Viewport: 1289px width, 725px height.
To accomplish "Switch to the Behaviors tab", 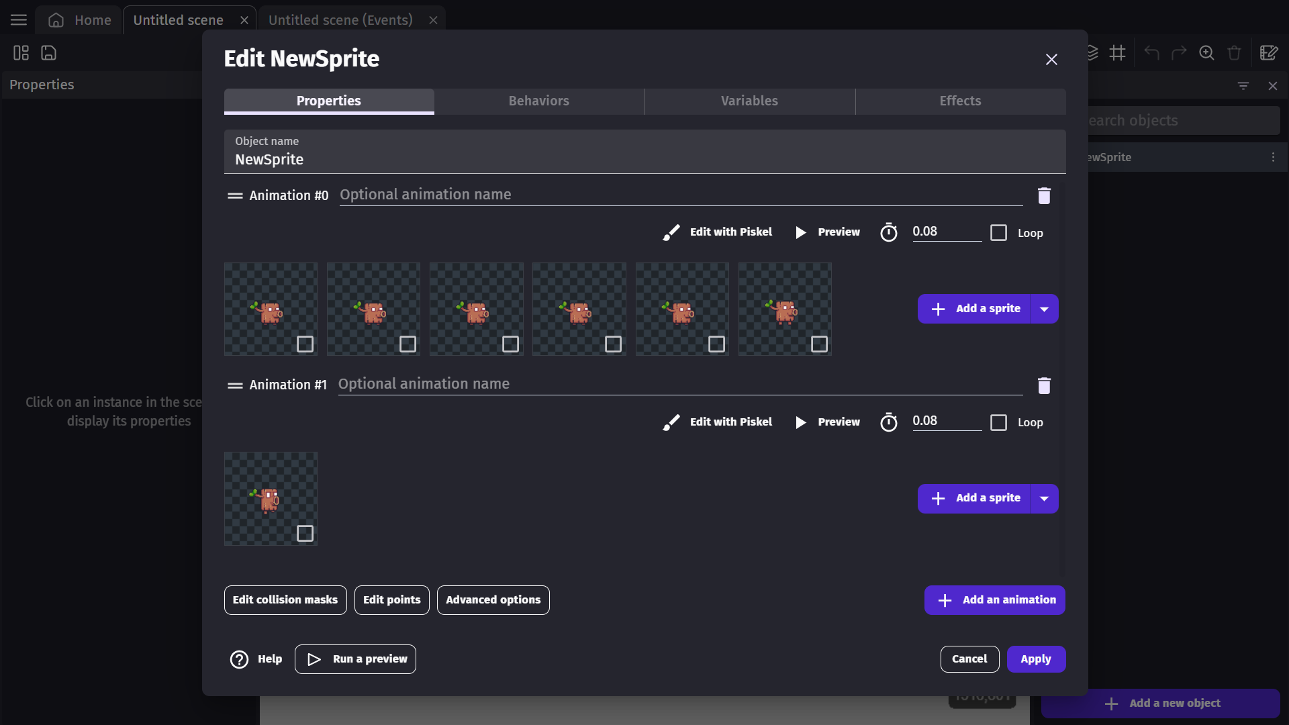I will point(538,101).
